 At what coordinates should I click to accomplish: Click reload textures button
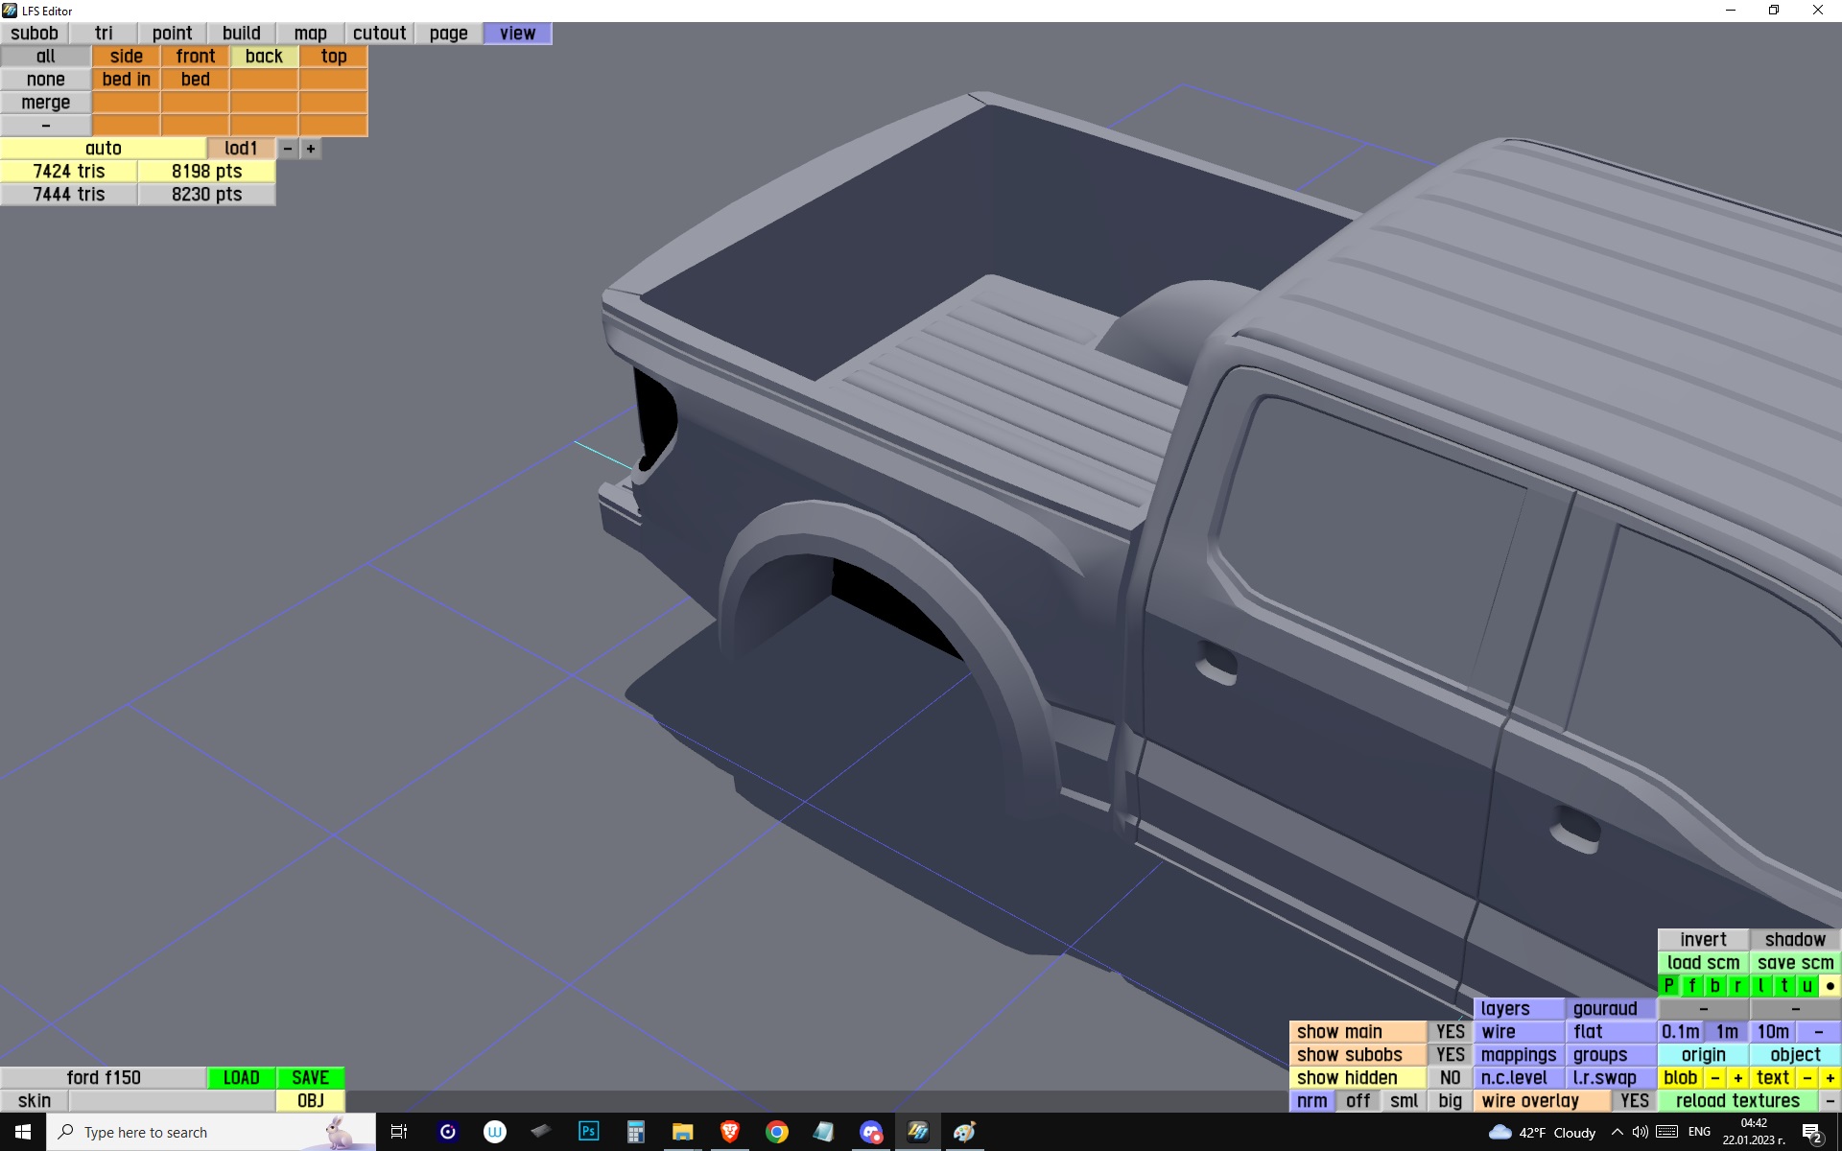click(x=1737, y=1100)
